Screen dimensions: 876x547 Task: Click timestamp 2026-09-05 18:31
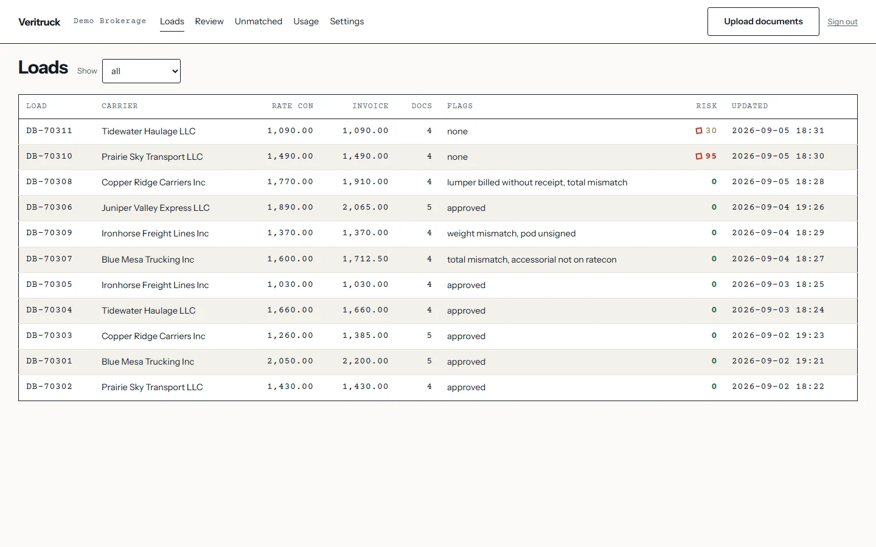tap(778, 131)
